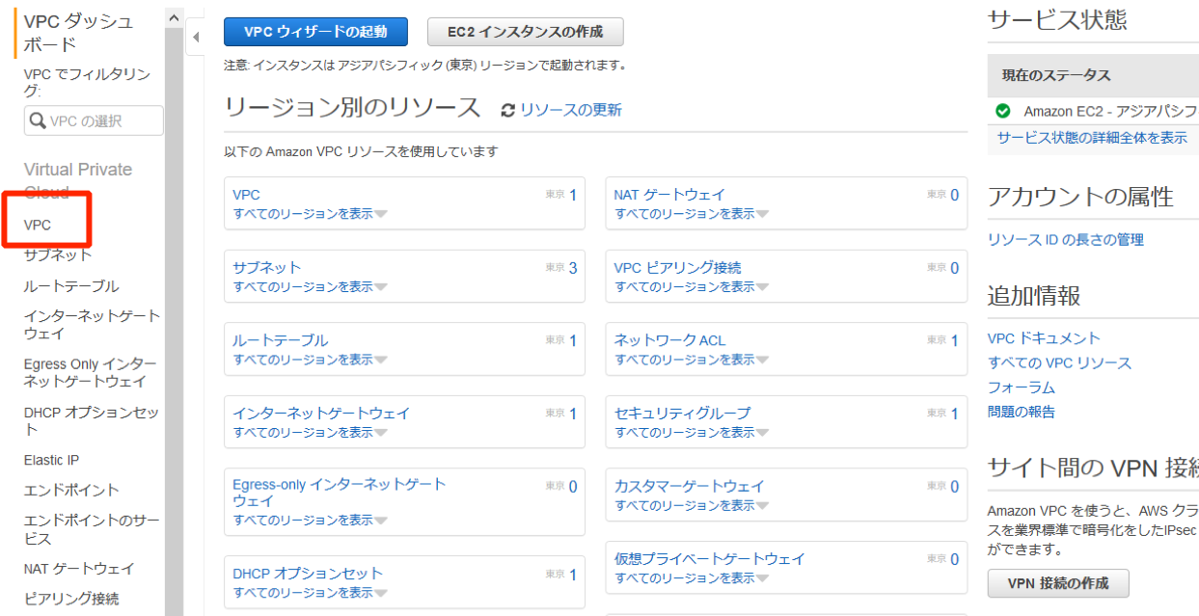Open NAT ゲートウェイ resource card link
This screenshot has width=1199, height=616.
(669, 195)
